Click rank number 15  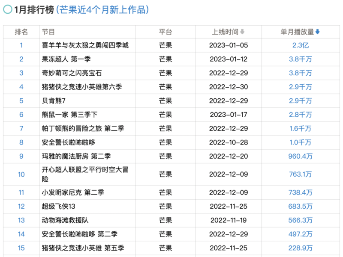pyautogui.click(x=21, y=248)
